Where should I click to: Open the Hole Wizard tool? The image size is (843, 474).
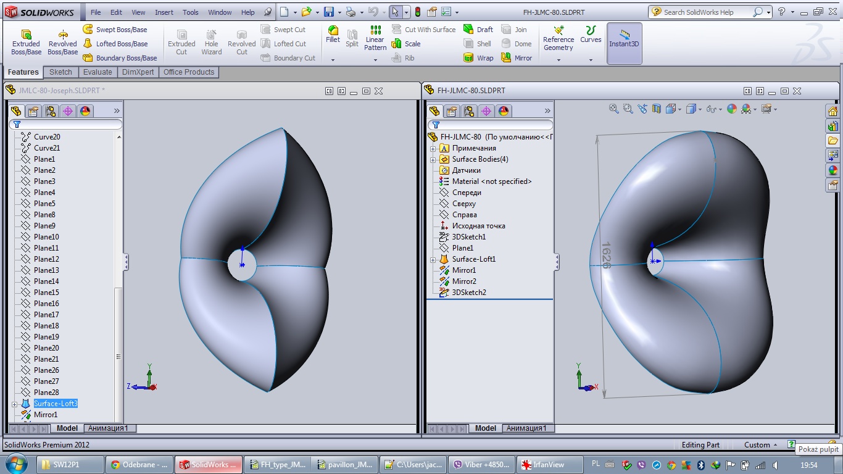[211, 42]
